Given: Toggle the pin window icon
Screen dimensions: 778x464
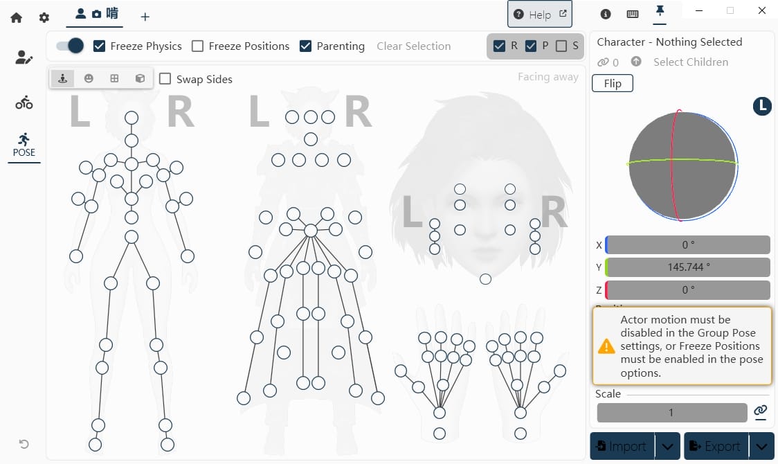Looking at the screenshot, I should click(x=660, y=11).
